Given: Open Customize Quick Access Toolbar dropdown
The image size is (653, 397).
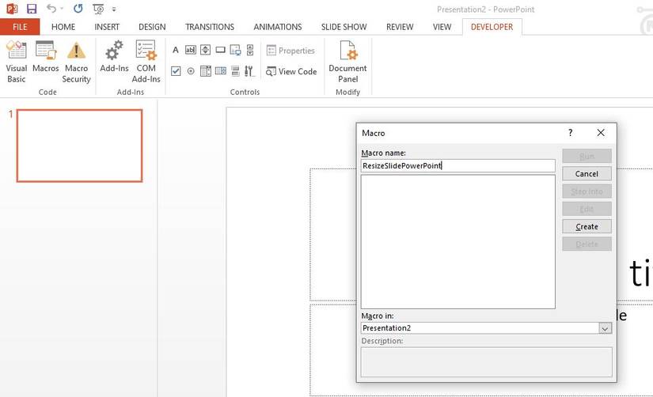Looking at the screenshot, I should (114, 9).
